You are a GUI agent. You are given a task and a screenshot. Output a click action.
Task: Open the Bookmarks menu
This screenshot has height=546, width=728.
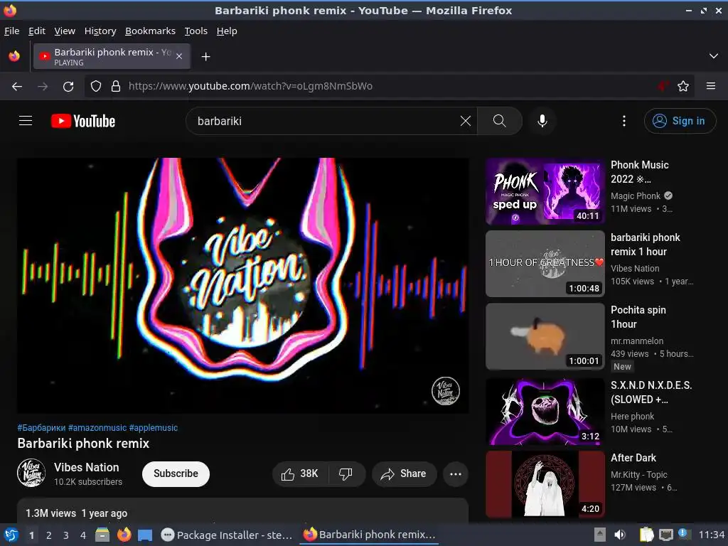click(151, 31)
